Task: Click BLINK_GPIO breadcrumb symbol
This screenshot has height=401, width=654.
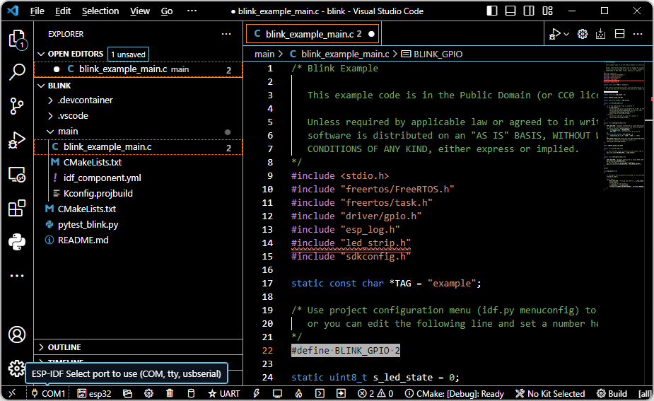Action: point(432,54)
